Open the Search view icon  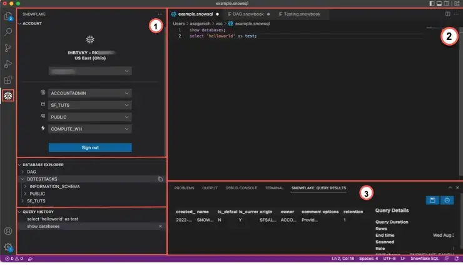coord(8,32)
